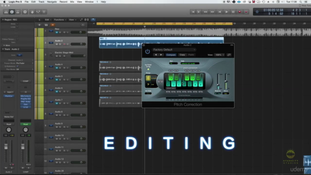This screenshot has height=175, width=311.
Task: Click the Compare button in plugin window
Action: tap(171, 55)
